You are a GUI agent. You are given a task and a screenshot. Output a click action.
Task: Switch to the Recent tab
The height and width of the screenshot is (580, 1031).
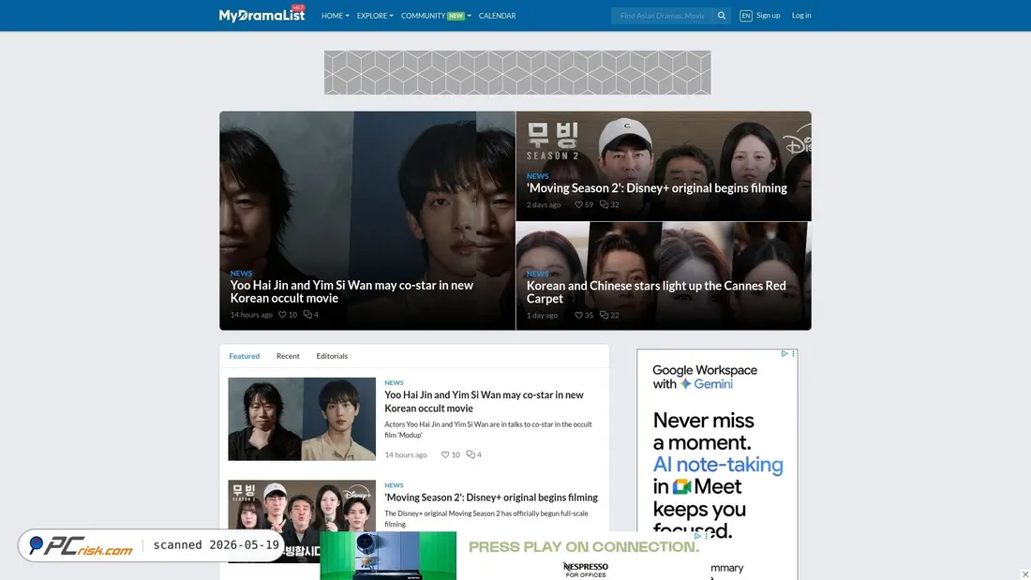click(288, 356)
